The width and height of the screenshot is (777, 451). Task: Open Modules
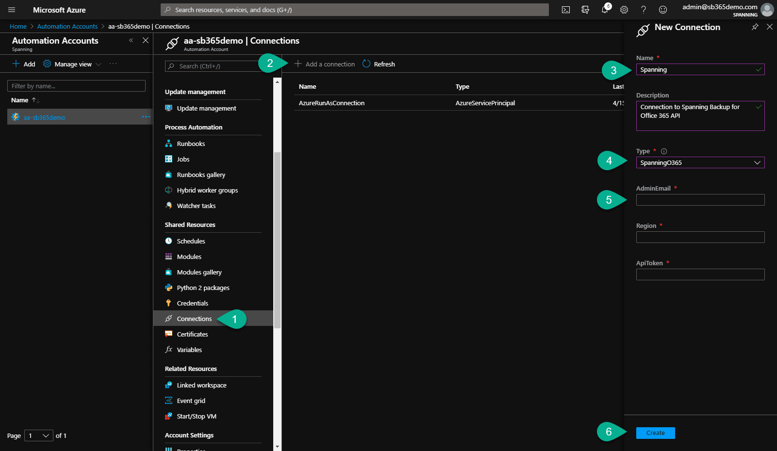(x=189, y=257)
